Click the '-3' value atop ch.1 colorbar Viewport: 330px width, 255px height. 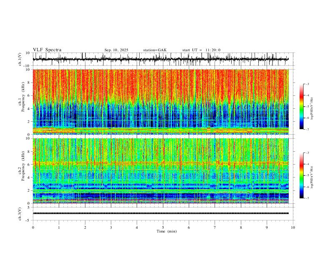pos(307,84)
